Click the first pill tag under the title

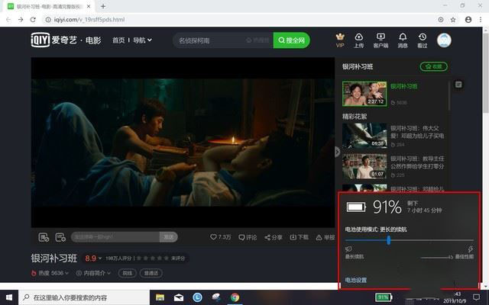(x=128, y=273)
